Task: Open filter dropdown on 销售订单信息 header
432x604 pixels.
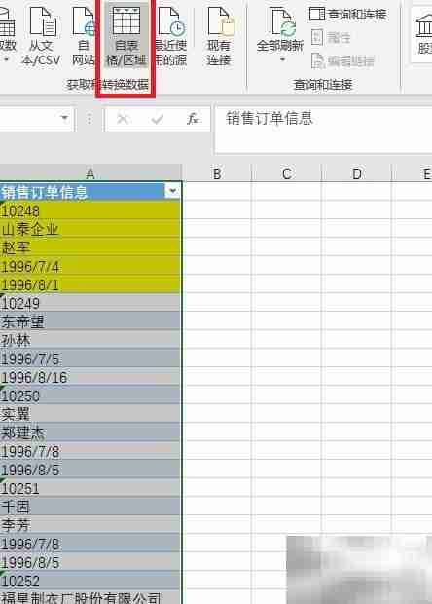Action: pos(172,191)
